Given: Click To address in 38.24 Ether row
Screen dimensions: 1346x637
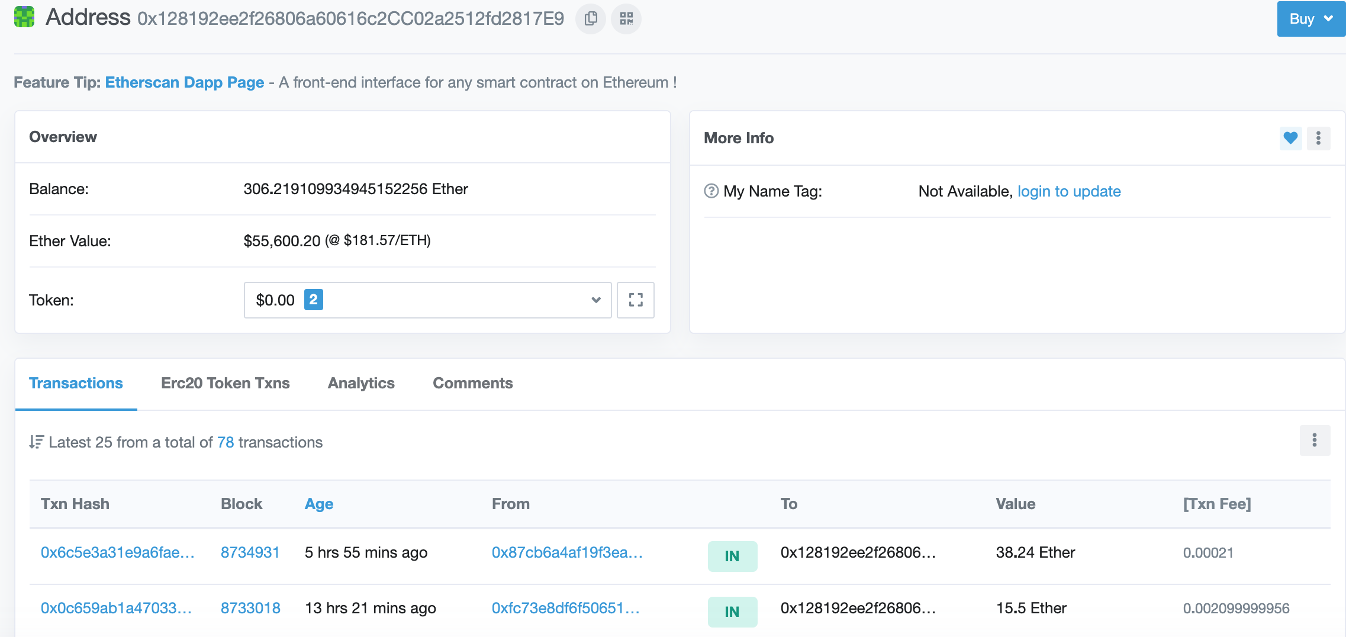Looking at the screenshot, I should 858,552.
